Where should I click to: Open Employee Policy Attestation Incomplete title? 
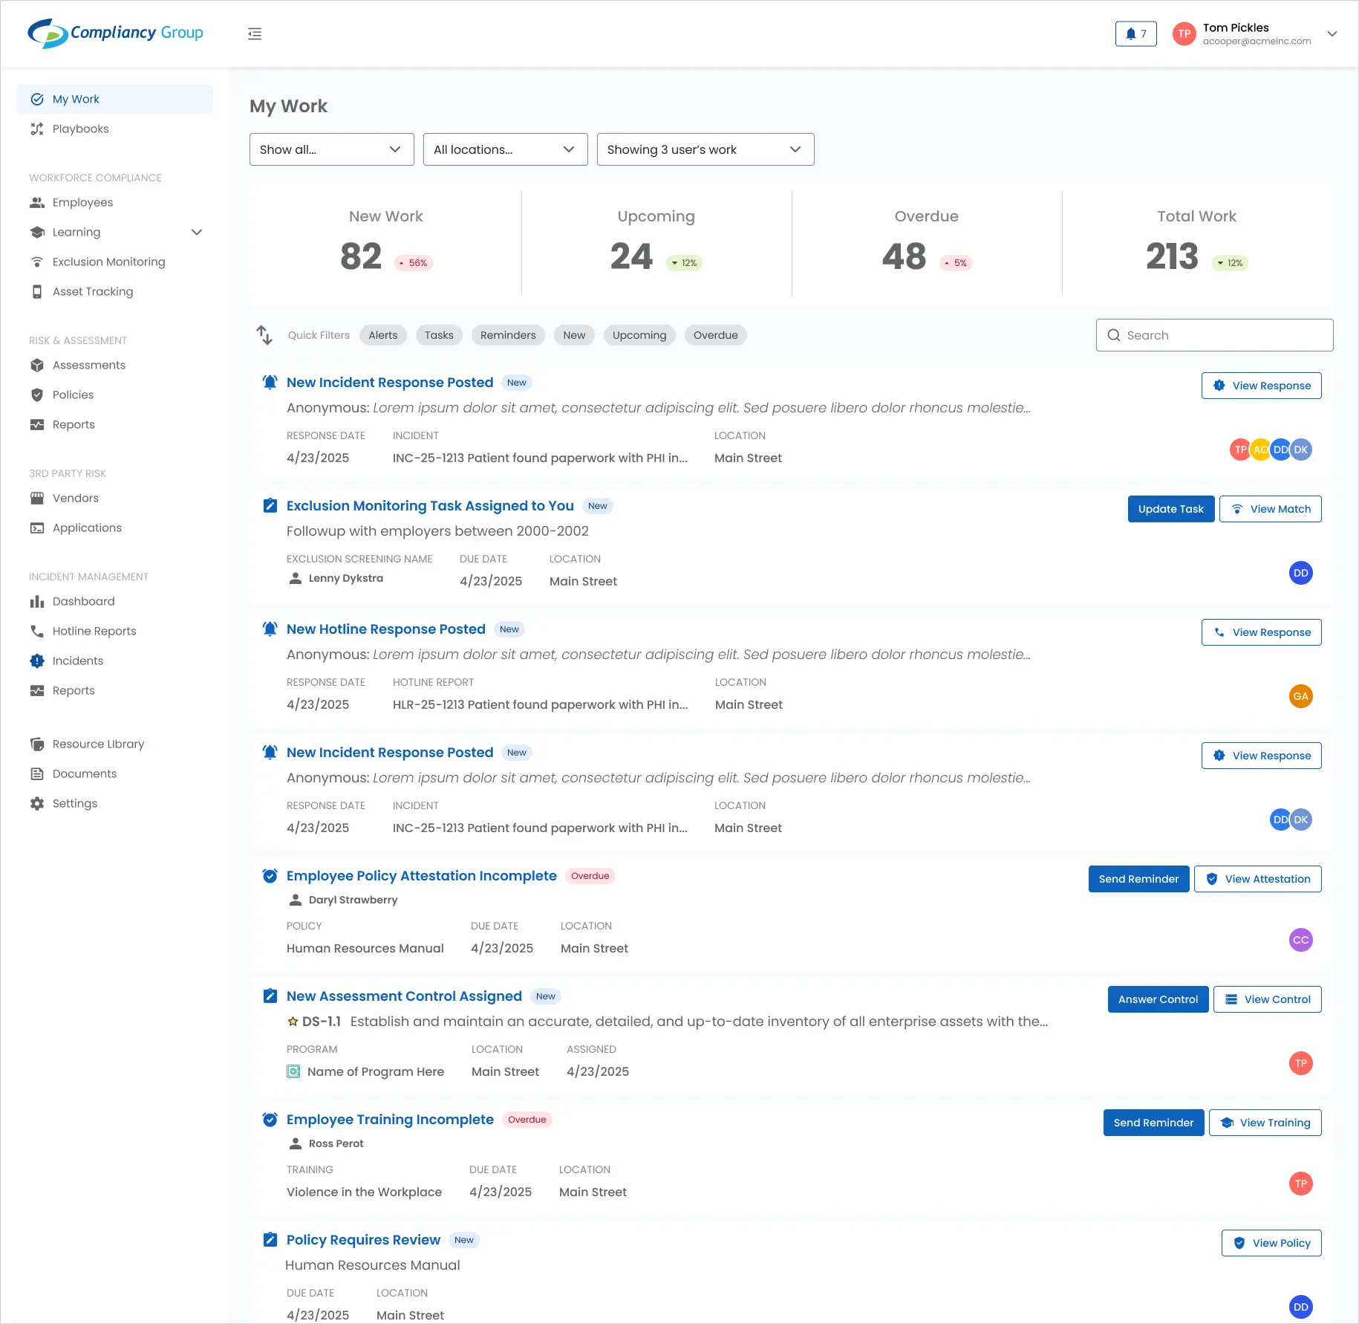(422, 876)
